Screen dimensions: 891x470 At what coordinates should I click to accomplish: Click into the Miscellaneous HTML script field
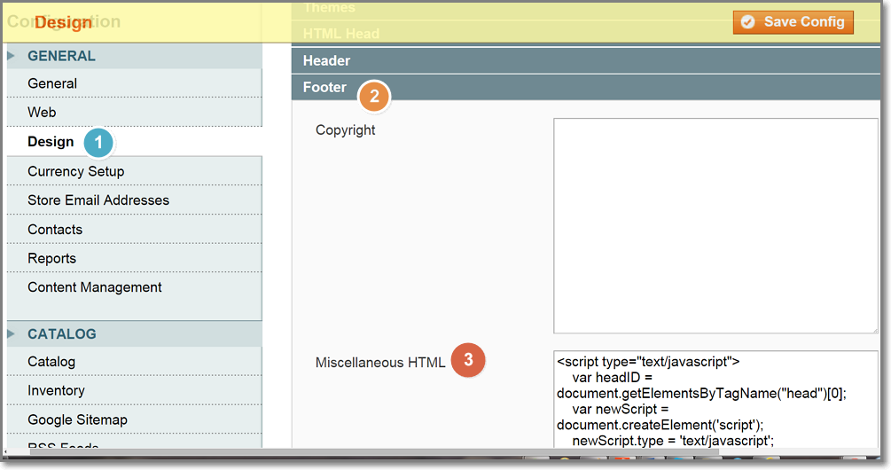[x=715, y=399]
